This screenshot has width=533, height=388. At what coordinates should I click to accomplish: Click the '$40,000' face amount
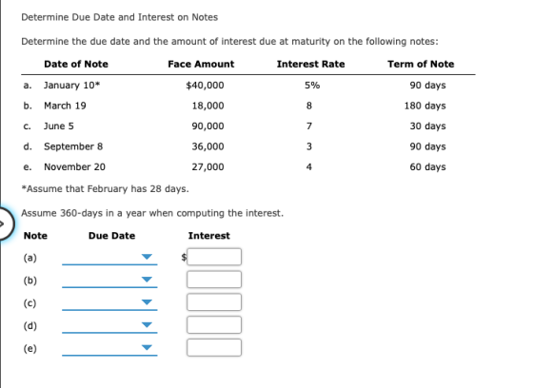click(x=205, y=86)
